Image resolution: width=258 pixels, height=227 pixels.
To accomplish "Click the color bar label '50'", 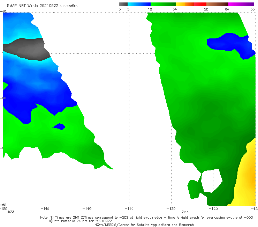I will pyautogui.click(x=206, y=9).
